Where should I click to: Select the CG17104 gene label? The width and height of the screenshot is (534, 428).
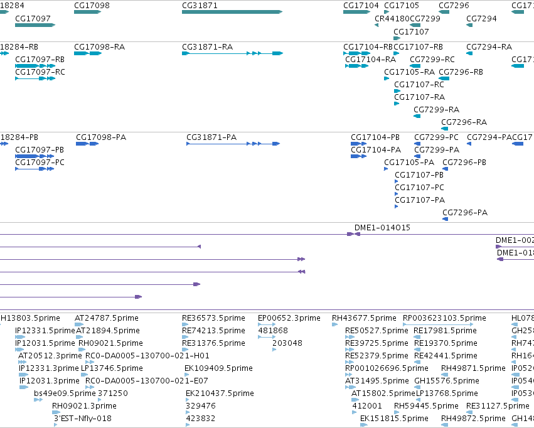[x=361, y=6]
